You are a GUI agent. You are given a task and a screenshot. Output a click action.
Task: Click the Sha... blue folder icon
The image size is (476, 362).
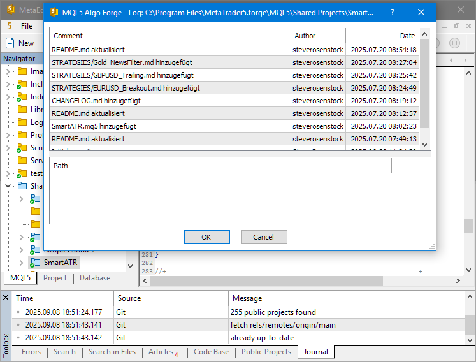click(x=22, y=185)
